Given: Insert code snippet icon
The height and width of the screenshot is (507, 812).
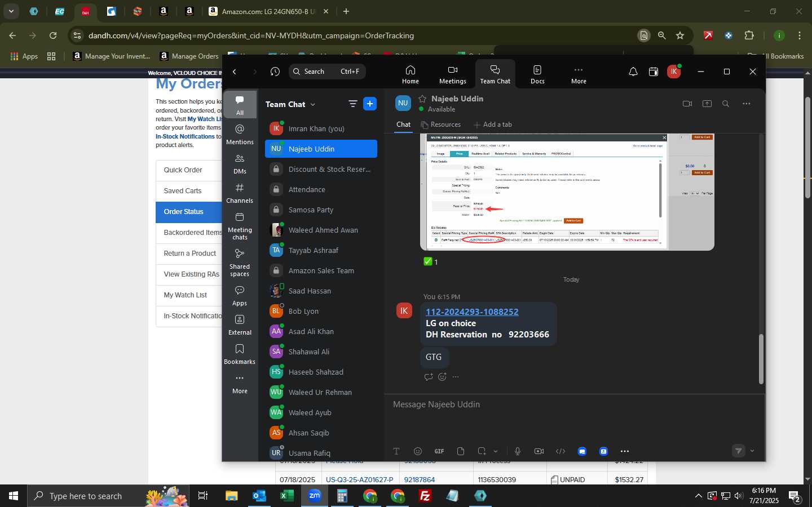Looking at the screenshot, I should [x=561, y=451].
